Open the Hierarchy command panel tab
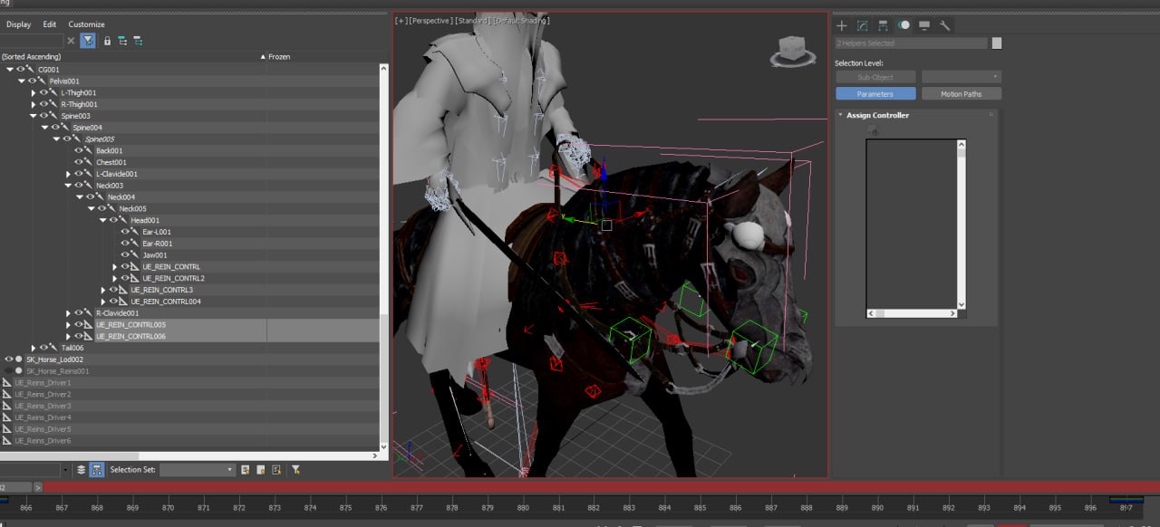The image size is (1160, 527). [883, 25]
